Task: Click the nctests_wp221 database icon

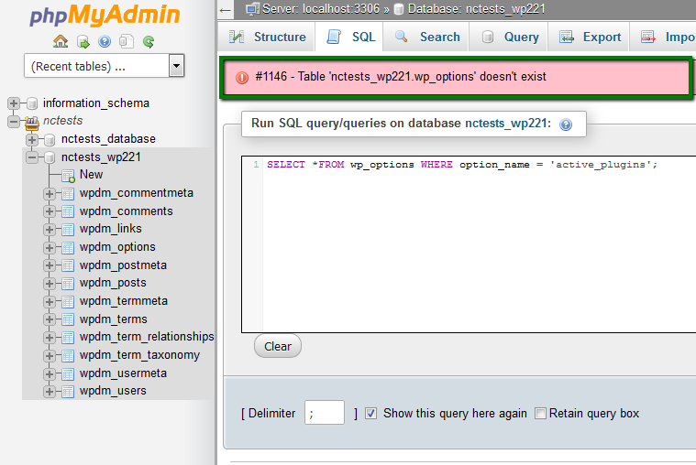Action: pos(50,157)
